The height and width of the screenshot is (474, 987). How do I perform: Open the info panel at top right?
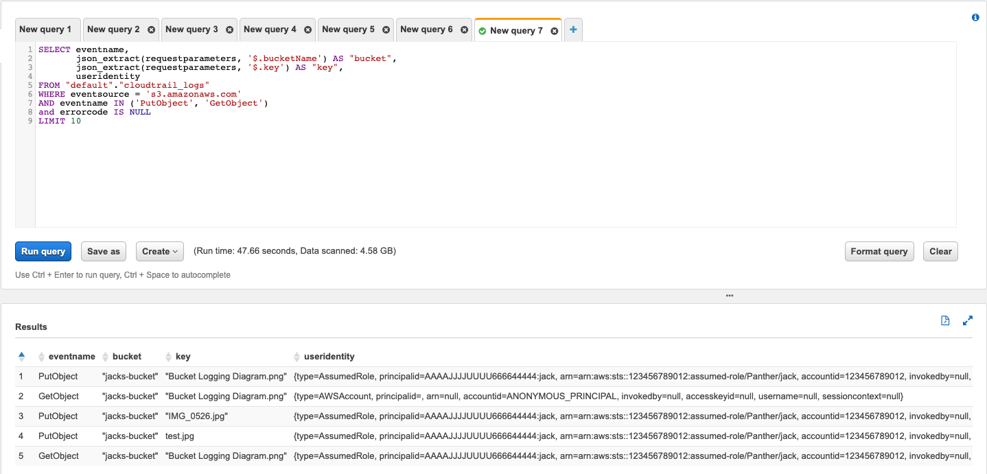[975, 17]
